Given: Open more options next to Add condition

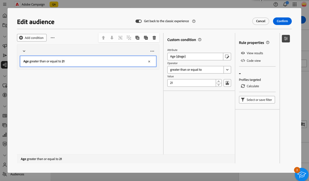Looking at the screenshot, I should [x=52, y=38].
